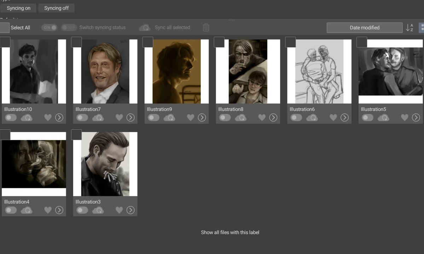Open the Illustration7 smiling portrait thumbnail
424x254 pixels.
[x=105, y=72]
